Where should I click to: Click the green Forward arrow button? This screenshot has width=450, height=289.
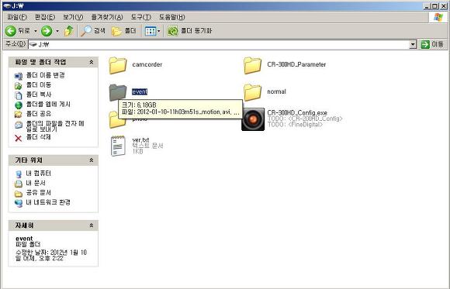47,31
